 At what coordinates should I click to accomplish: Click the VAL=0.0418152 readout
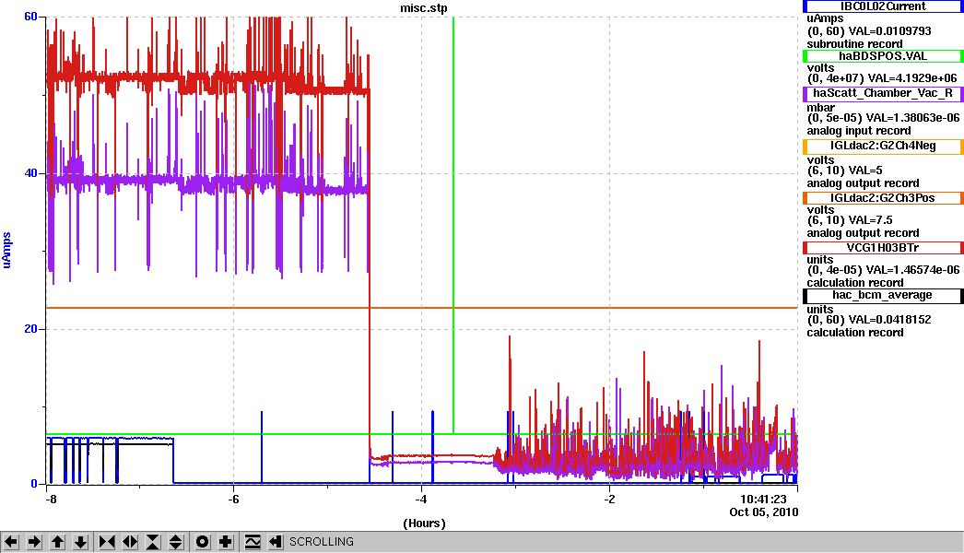[889, 320]
